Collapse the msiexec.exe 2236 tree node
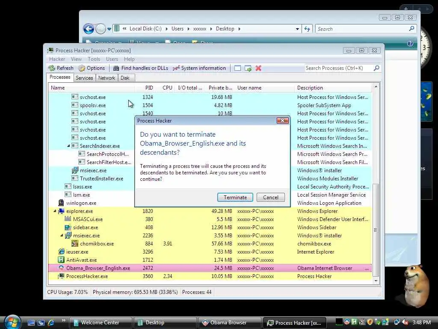 click(x=62, y=236)
